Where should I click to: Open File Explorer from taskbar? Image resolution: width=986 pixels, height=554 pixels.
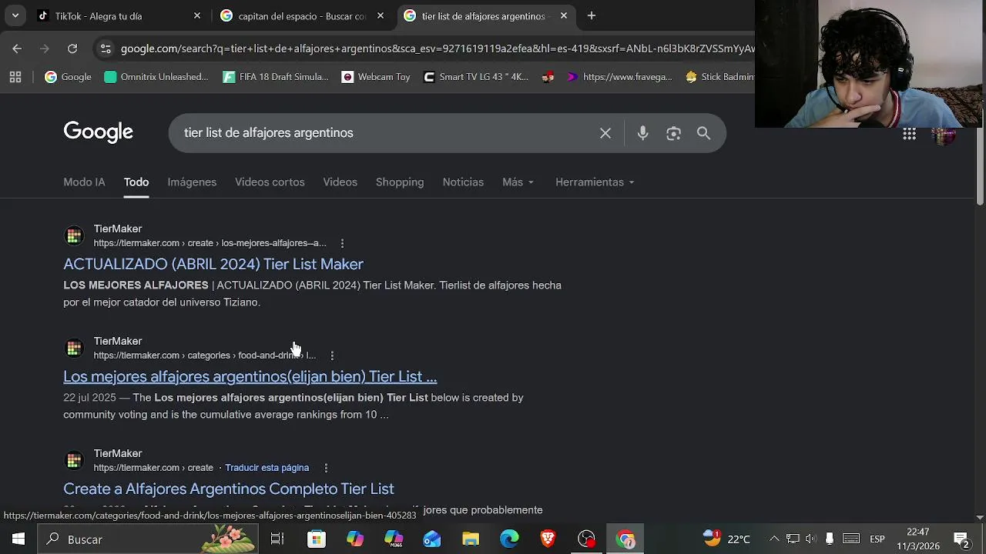coord(471,539)
